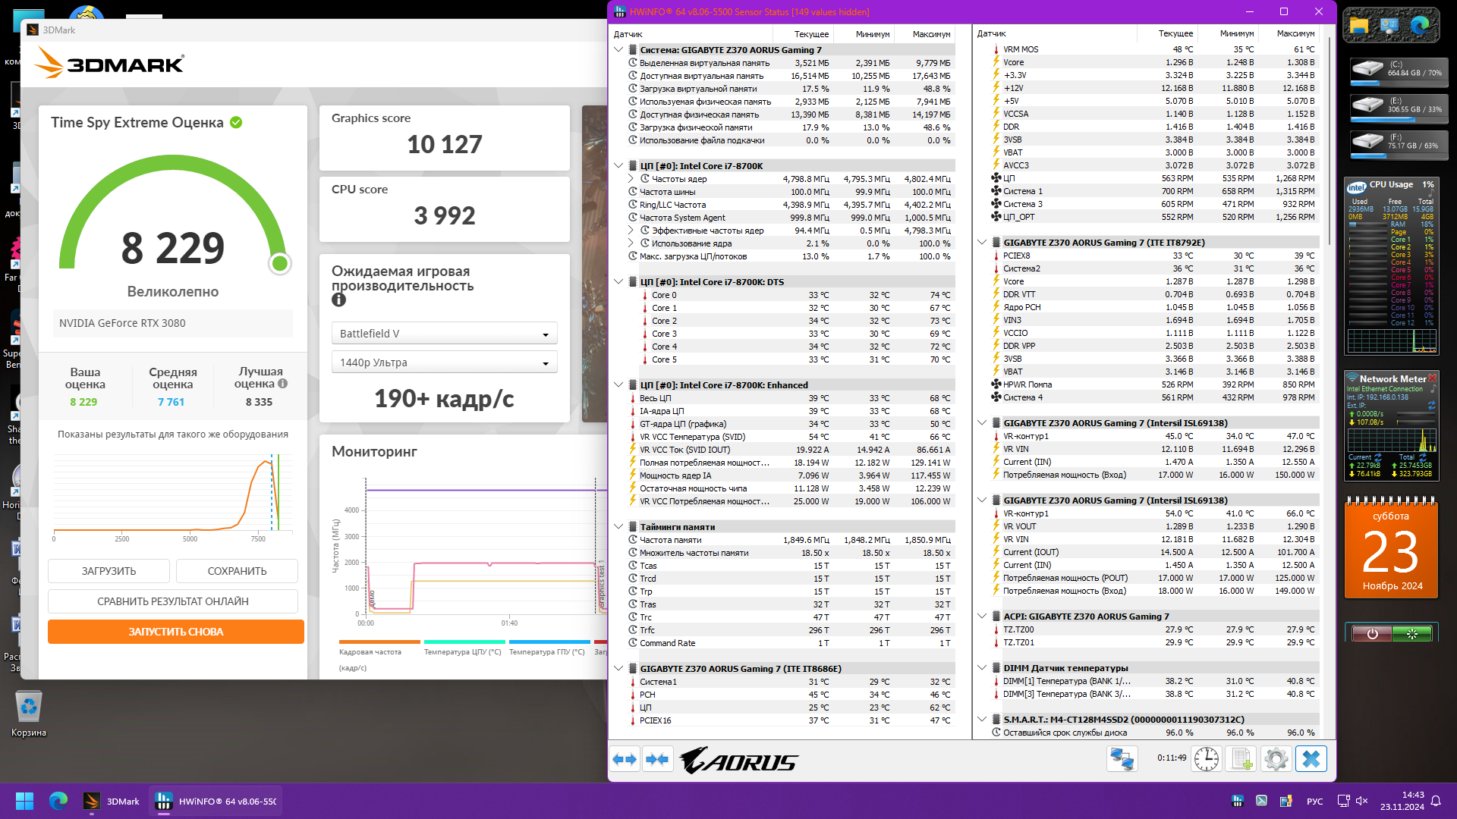Click the Максимум column header in left pane
The height and width of the screenshot is (819, 1457).
point(930,34)
